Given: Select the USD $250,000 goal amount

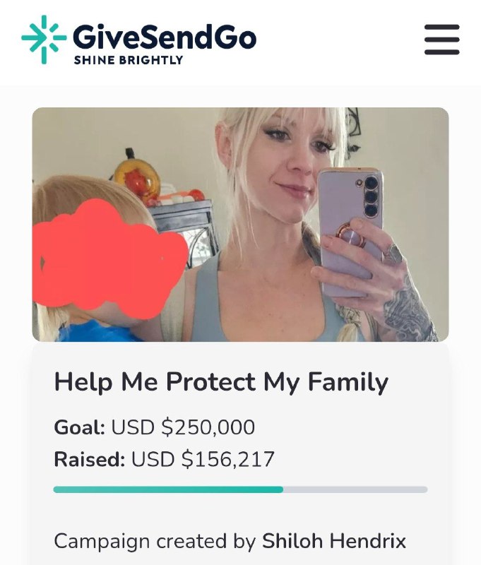Looking at the screenshot, I should [x=183, y=427].
